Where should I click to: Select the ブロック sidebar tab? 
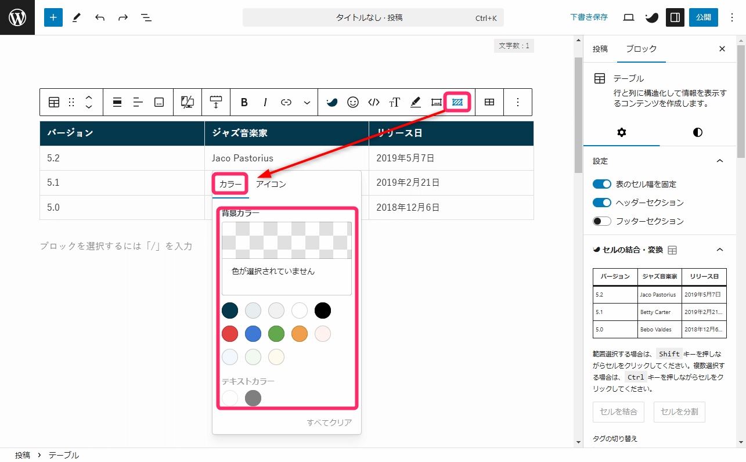coord(642,49)
